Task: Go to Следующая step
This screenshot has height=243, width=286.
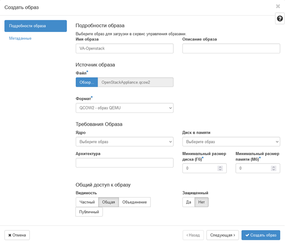Action: [x=223, y=235]
